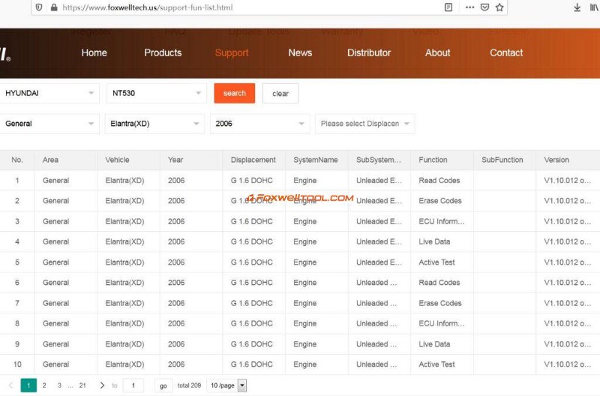
Task: Open the Elantra(XD) vehicle dropdown
Action: tap(154, 124)
